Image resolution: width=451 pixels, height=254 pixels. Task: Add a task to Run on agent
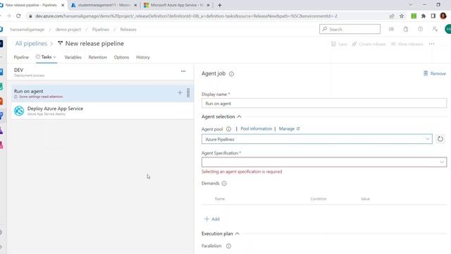(x=180, y=92)
